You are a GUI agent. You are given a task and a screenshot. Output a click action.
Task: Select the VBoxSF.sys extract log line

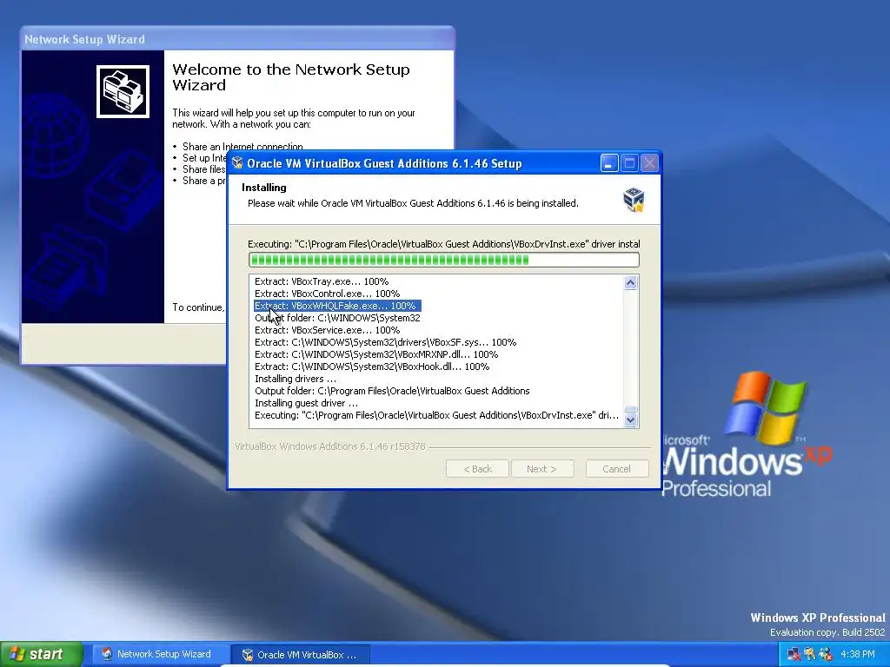click(x=385, y=342)
